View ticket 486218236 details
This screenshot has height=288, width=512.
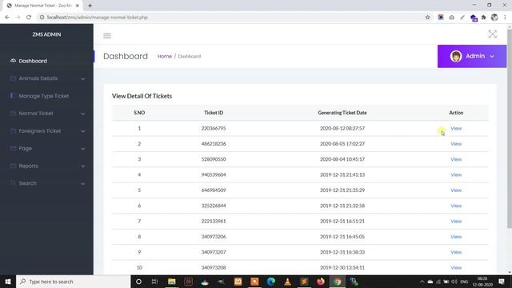tap(456, 144)
